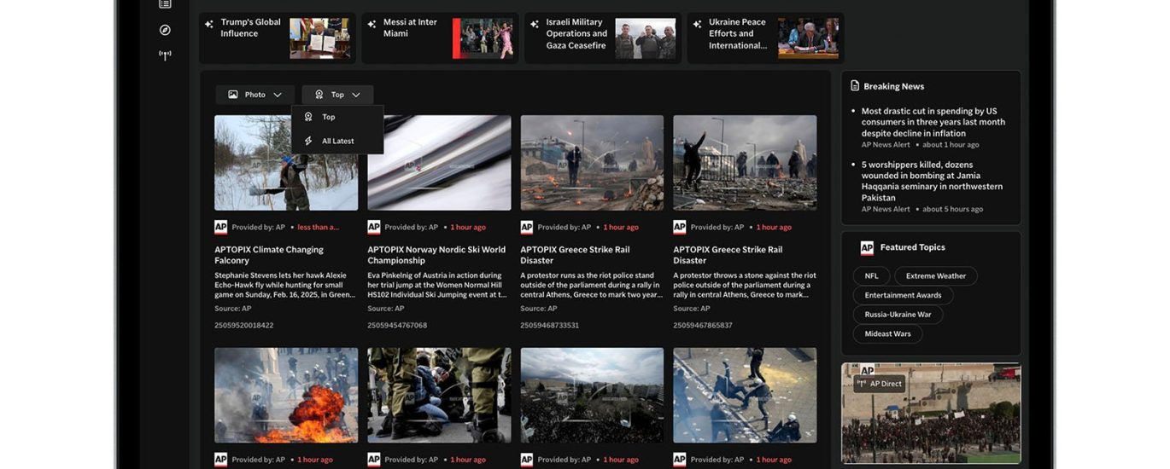Open the burning fire riot photo thumbnail
Screen dimensions: 1170x469
(286, 395)
